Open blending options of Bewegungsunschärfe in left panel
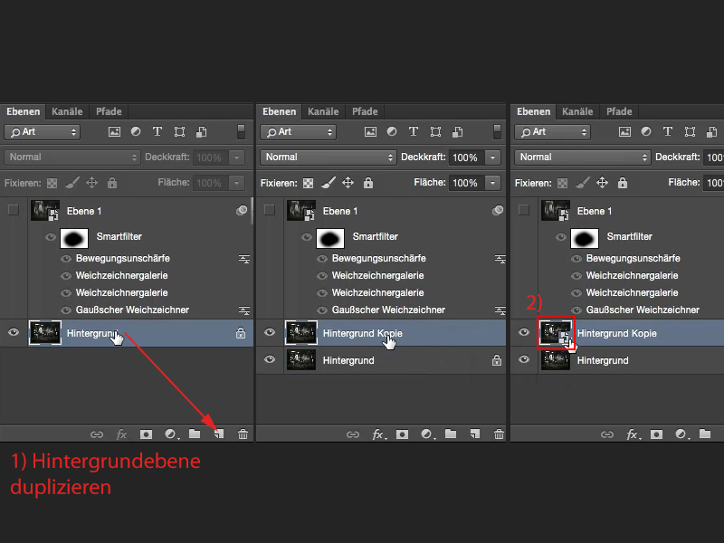Screen dimensions: 724x543 tap(244, 259)
